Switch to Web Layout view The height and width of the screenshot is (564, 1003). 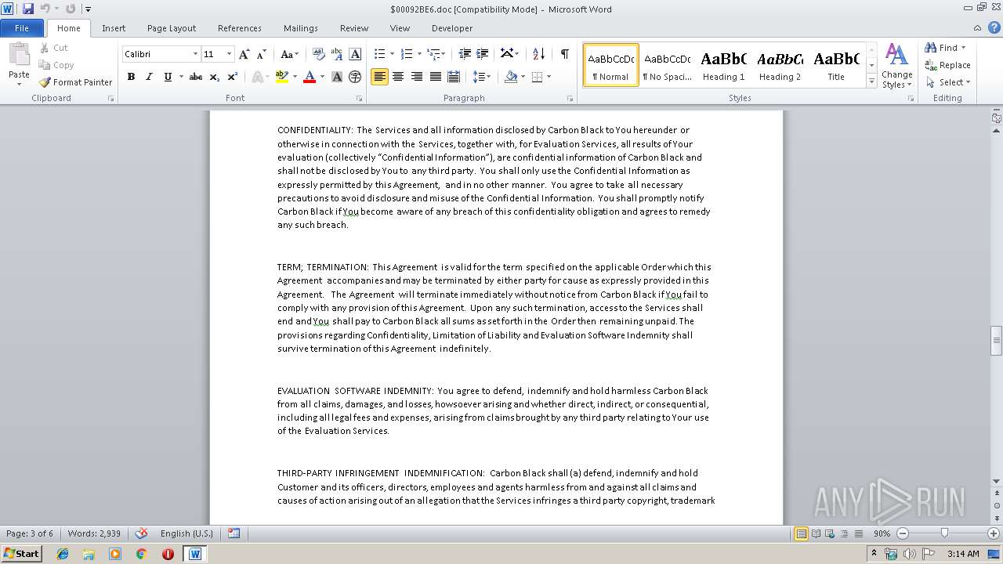tap(830, 533)
